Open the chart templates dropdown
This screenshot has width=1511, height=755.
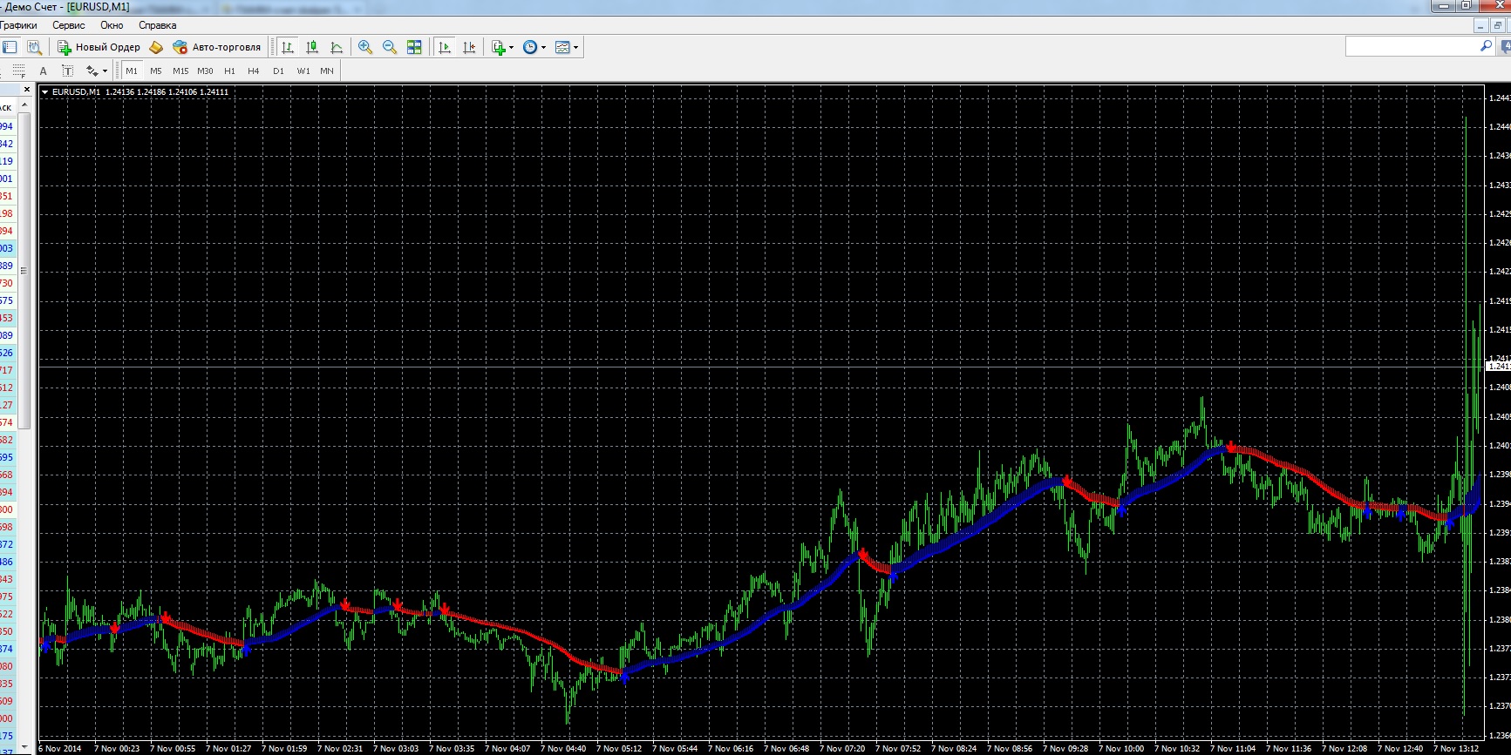coord(566,47)
